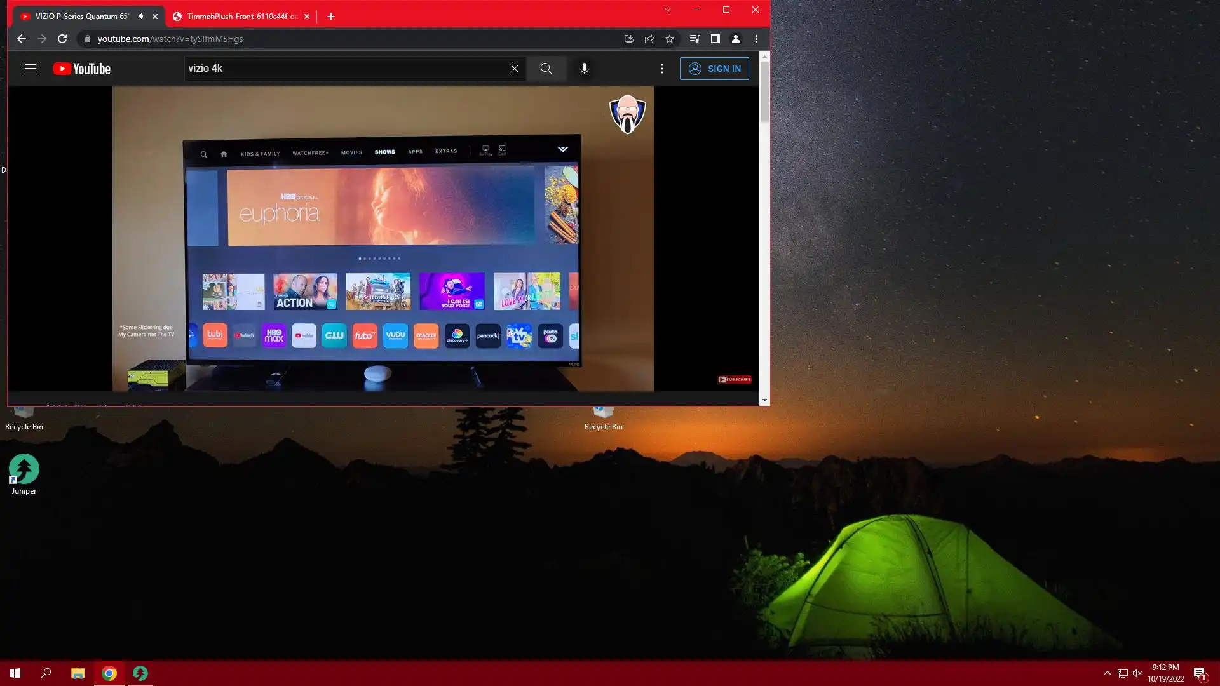
Task: Reload the current page
Action: coord(62,39)
